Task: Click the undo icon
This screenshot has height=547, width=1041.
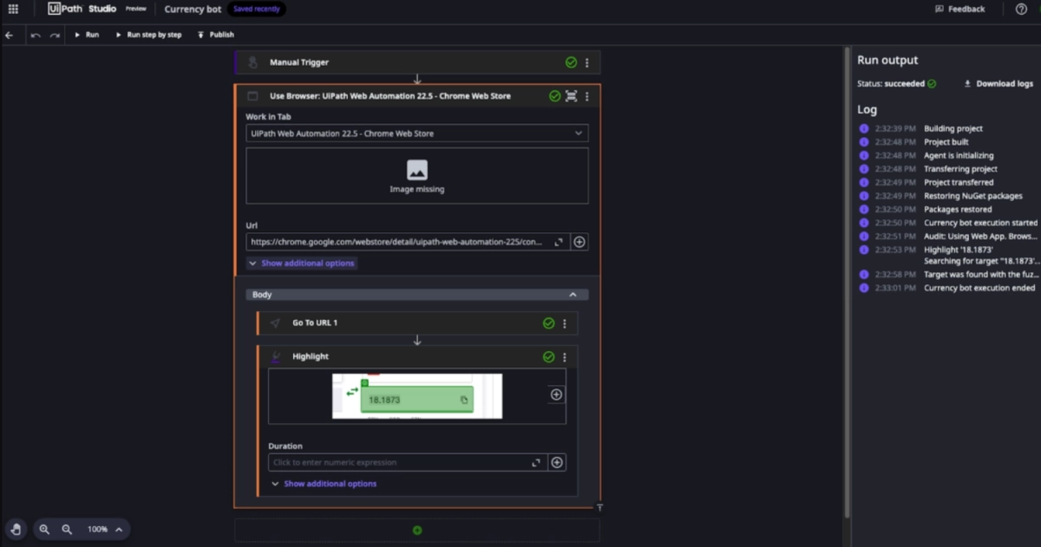Action: (x=36, y=35)
